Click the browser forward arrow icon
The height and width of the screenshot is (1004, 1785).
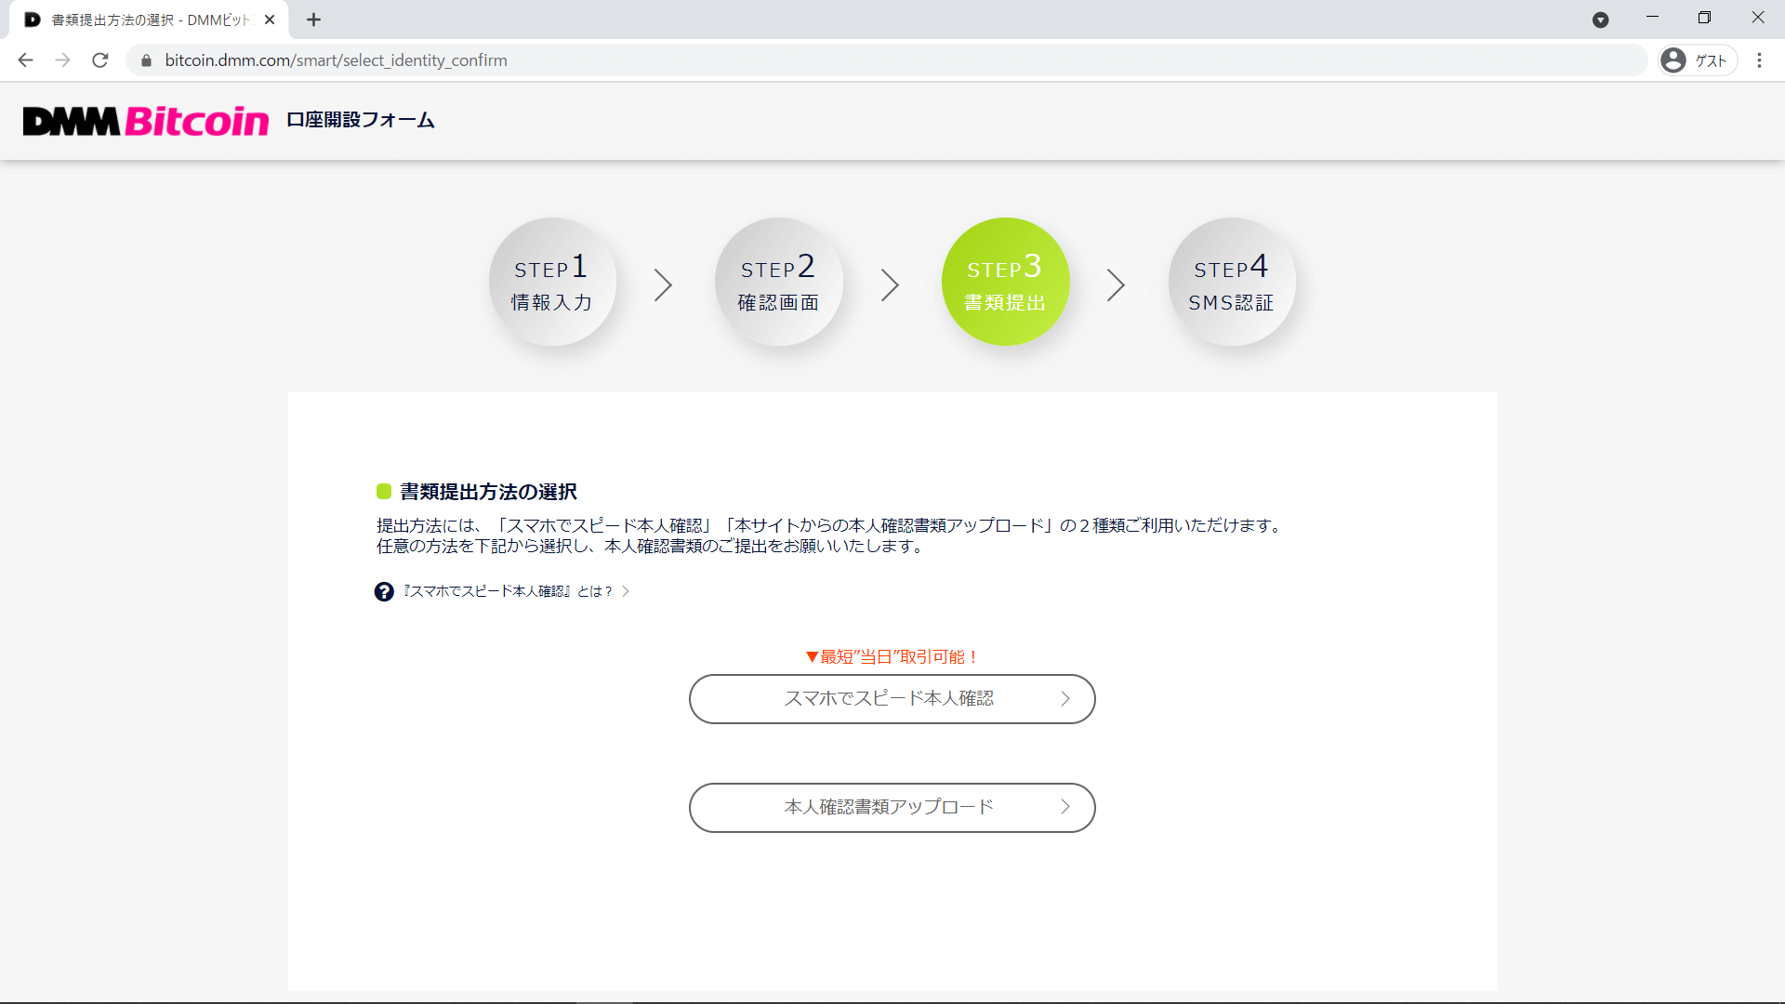(x=62, y=60)
